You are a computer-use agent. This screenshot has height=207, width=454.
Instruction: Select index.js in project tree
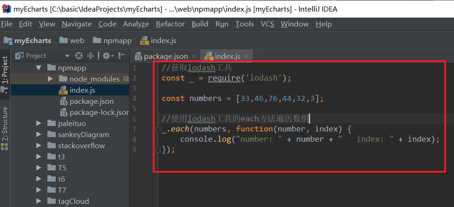tap(70, 90)
